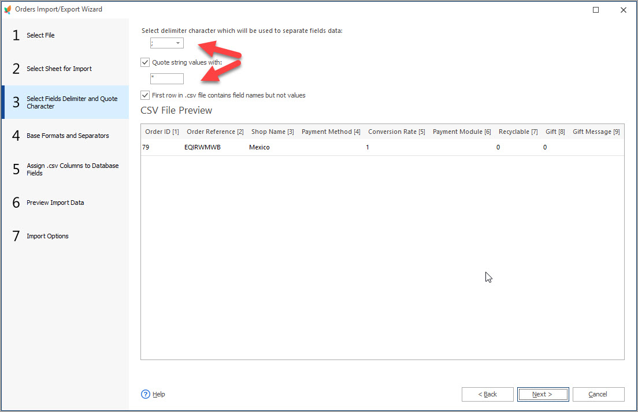Toggle Quote string values with checkbox
Screen dimensions: 638x412
(x=145, y=62)
